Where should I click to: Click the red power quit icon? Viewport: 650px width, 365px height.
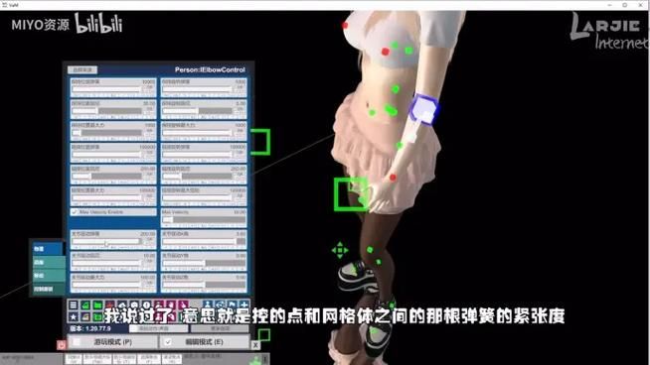62,344
